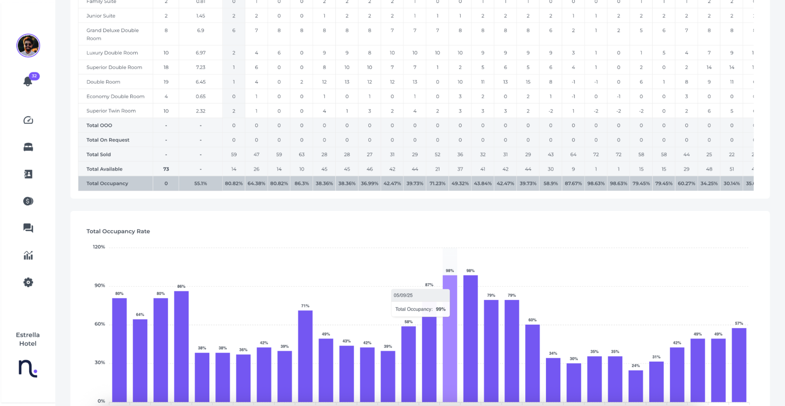Open the guest contacts book icon
The image size is (785, 406).
[28, 174]
